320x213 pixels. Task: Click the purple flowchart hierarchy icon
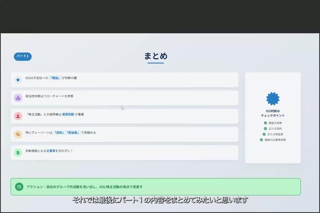[18, 98]
